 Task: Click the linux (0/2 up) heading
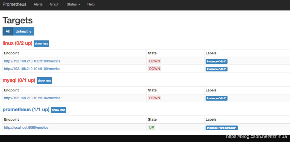pos(17,43)
